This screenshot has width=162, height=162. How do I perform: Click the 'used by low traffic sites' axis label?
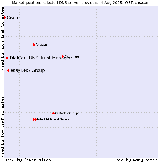click(x=2, y=127)
